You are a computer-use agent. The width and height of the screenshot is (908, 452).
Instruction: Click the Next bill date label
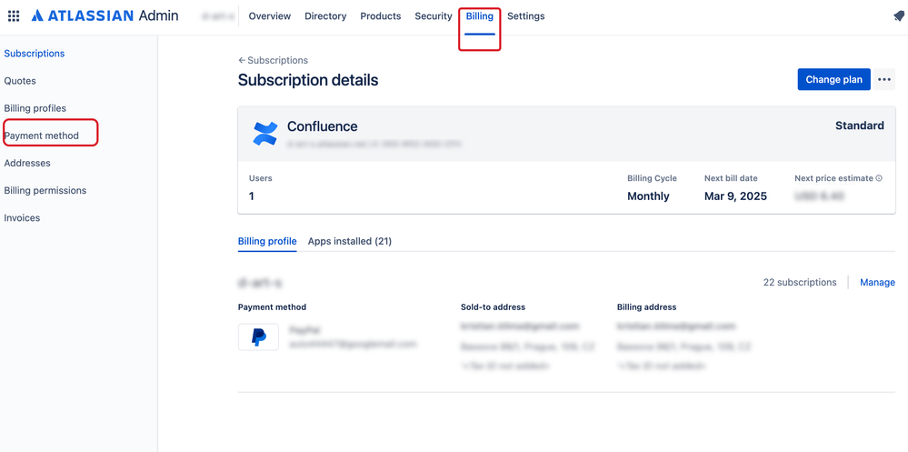tap(731, 178)
